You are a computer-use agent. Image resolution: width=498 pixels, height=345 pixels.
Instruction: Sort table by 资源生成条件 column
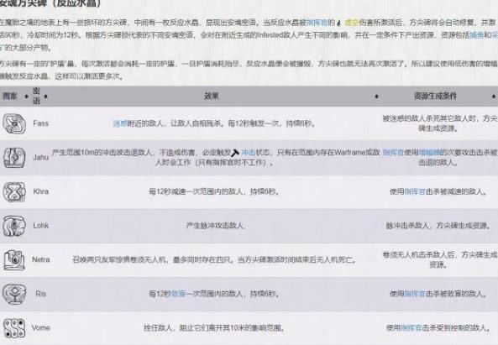[493, 97]
